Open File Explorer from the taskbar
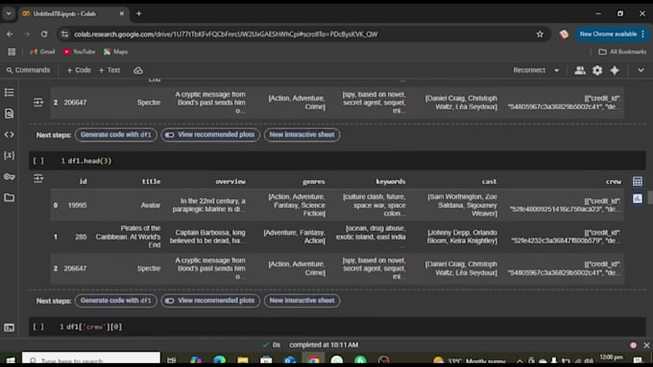This screenshot has height=367, width=653. click(243, 360)
